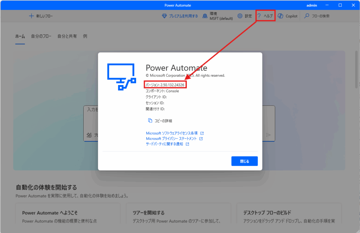Open the ツアーを開始する card
This screenshot has height=233, width=360.
[x=178, y=213]
